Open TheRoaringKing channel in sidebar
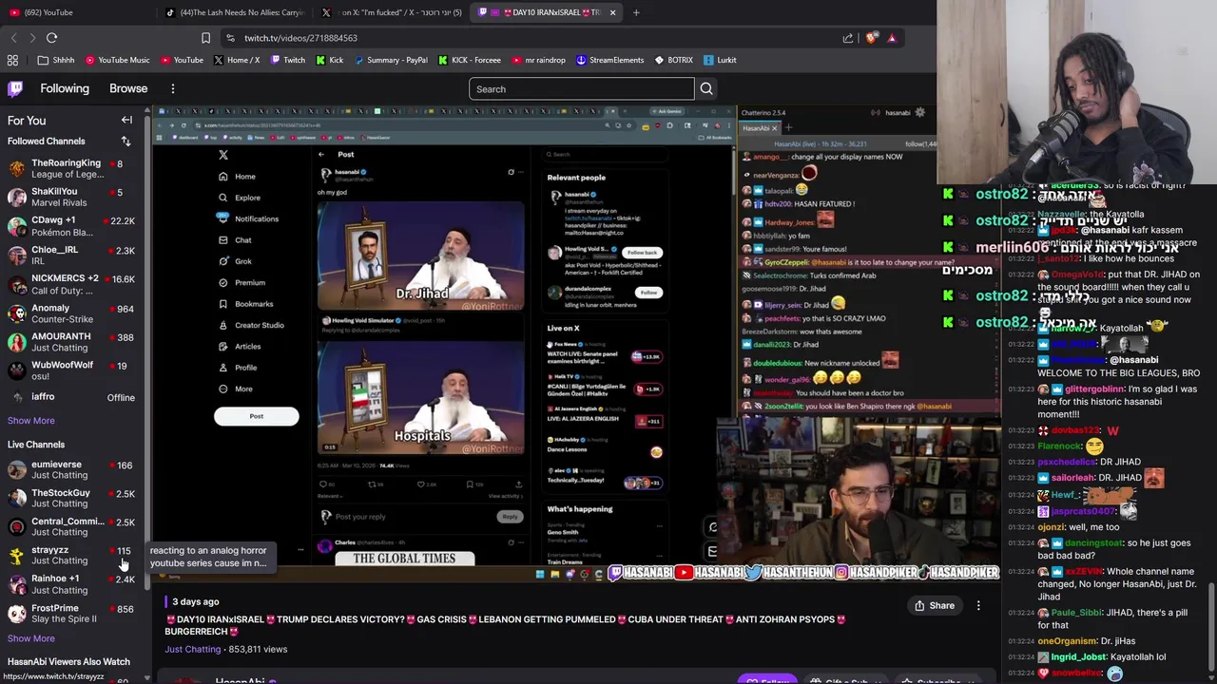 pyautogui.click(x=71, y=169)
